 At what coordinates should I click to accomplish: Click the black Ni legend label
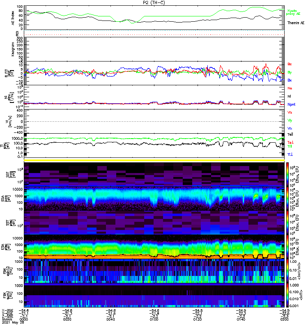point(289,96)
